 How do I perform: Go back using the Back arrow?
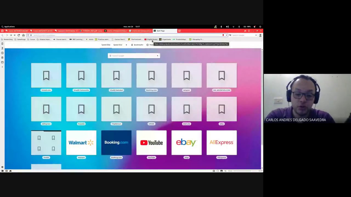(2, 35)
